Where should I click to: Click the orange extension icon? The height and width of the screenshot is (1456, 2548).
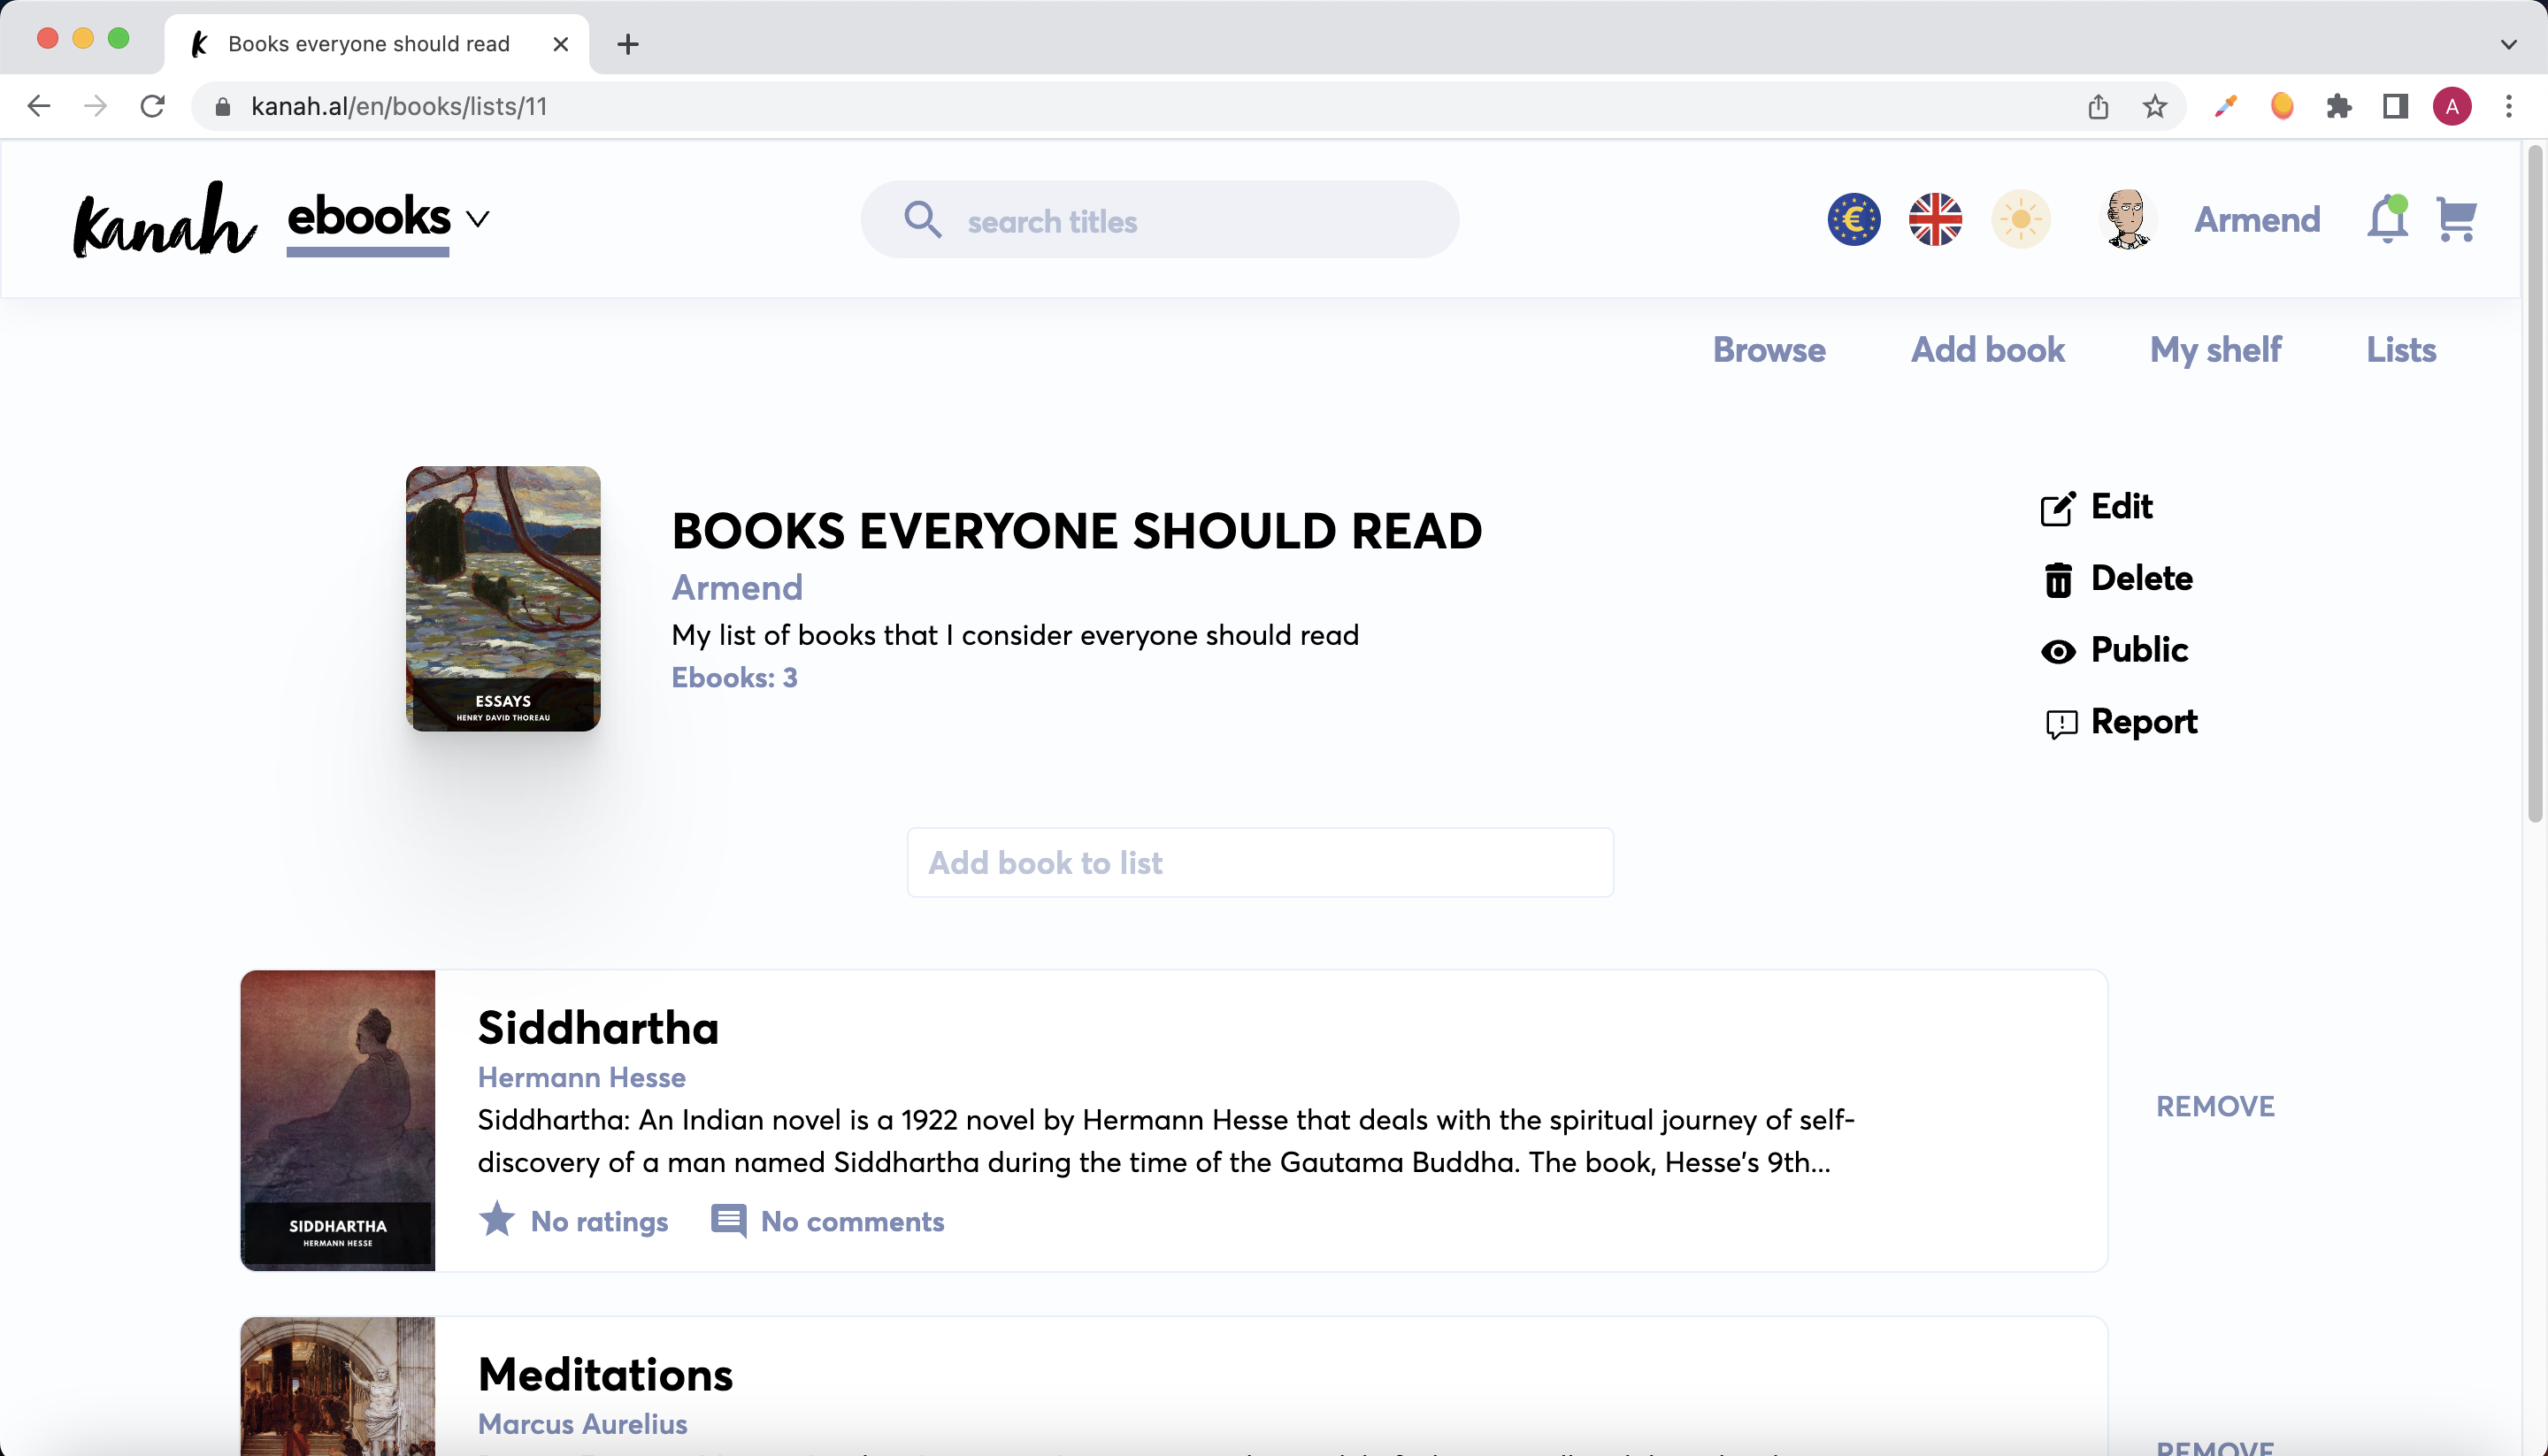2281,106
